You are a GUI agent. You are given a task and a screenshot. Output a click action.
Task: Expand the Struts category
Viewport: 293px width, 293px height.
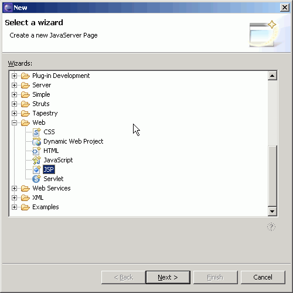(14, 104)
